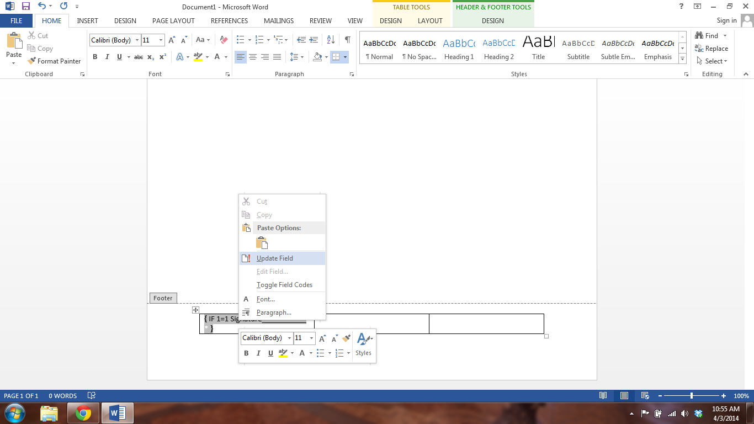Screen dimensions: 754x424
Task: Shrink font size in the ribbon
Action: (x=184, y=40)
